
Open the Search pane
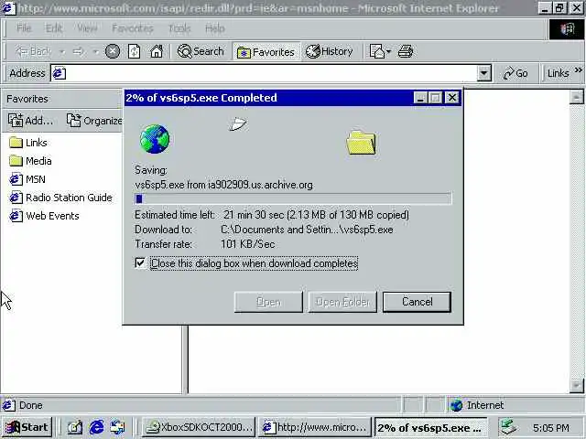(201, 51)
